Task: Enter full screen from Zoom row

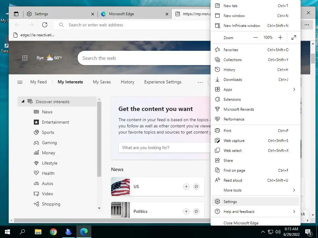Action: click(294, 37)
